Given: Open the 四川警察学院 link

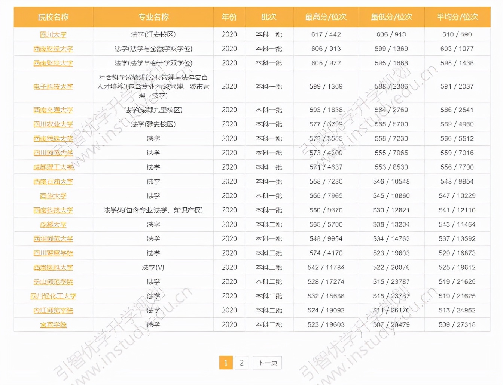Looking at the screenshot, I should point(53,253).
